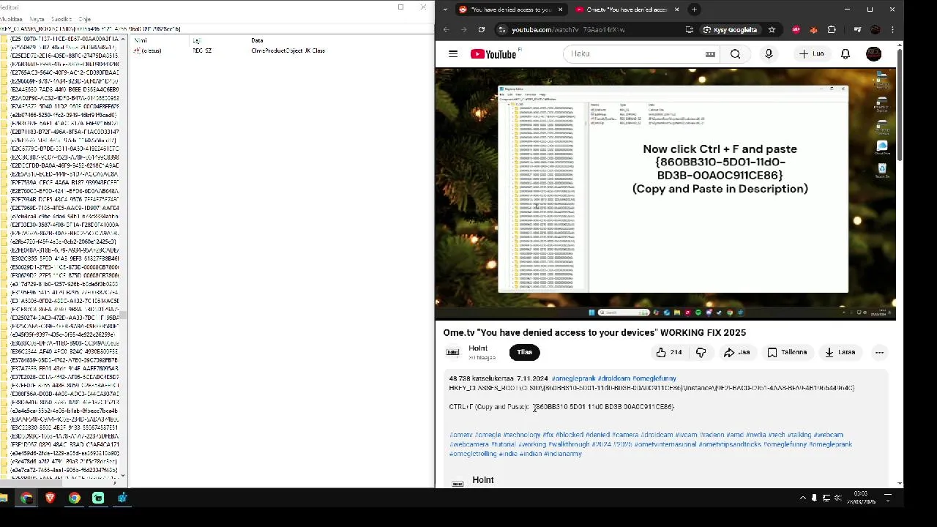Open site information icon in address bar

tap(501, 29)
